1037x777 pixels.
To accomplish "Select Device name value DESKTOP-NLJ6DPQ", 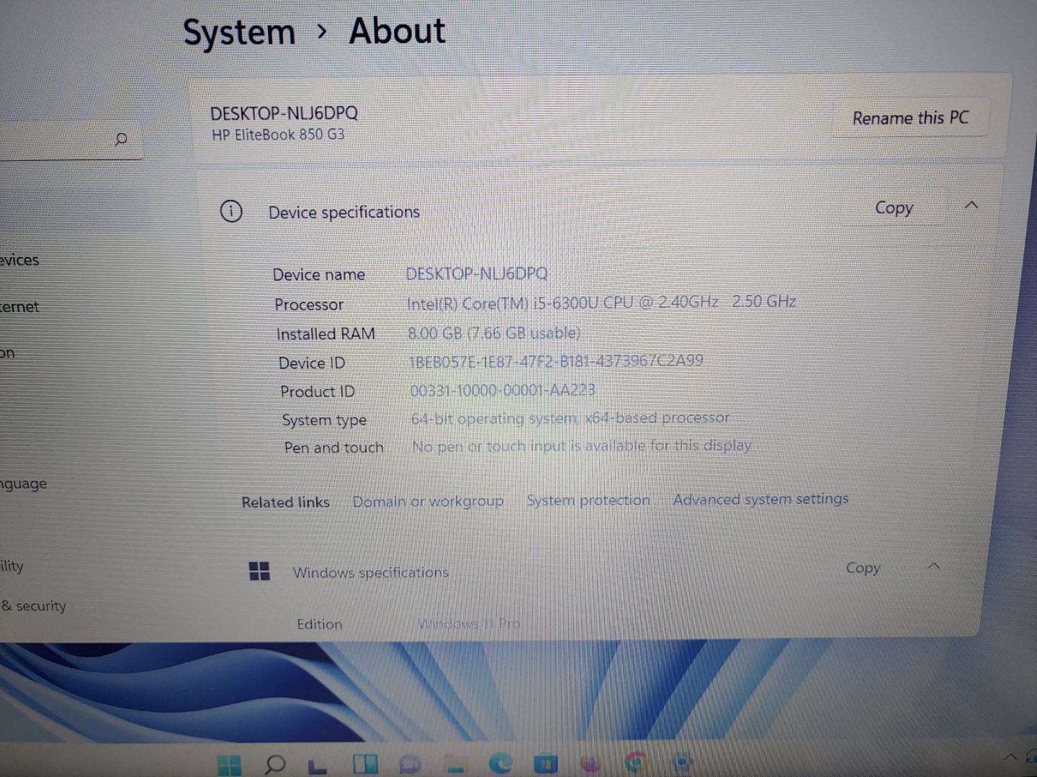I will point(477,273).
